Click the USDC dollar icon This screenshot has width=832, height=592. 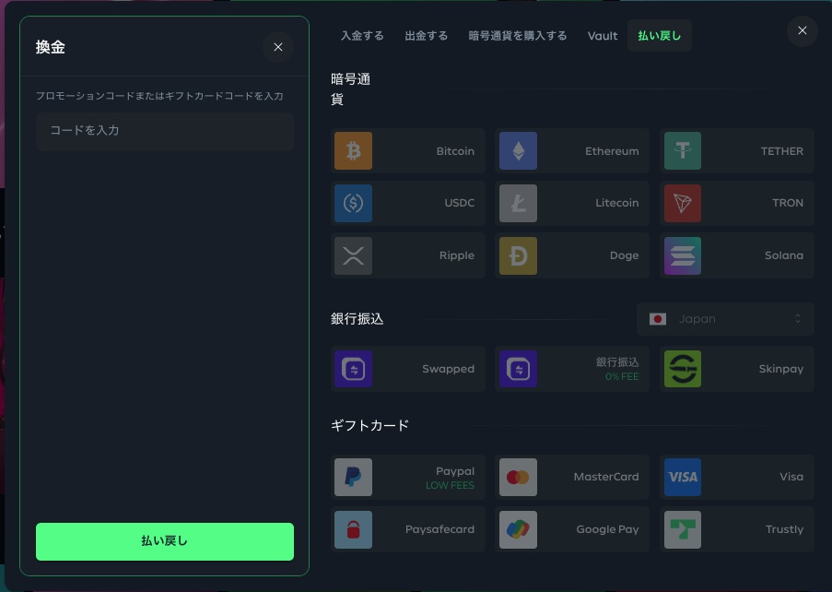coord(354,203)
